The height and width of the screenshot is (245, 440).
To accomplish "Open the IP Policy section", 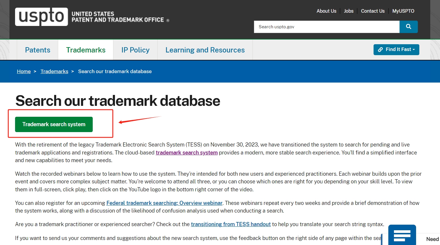I will click(135, 50).
